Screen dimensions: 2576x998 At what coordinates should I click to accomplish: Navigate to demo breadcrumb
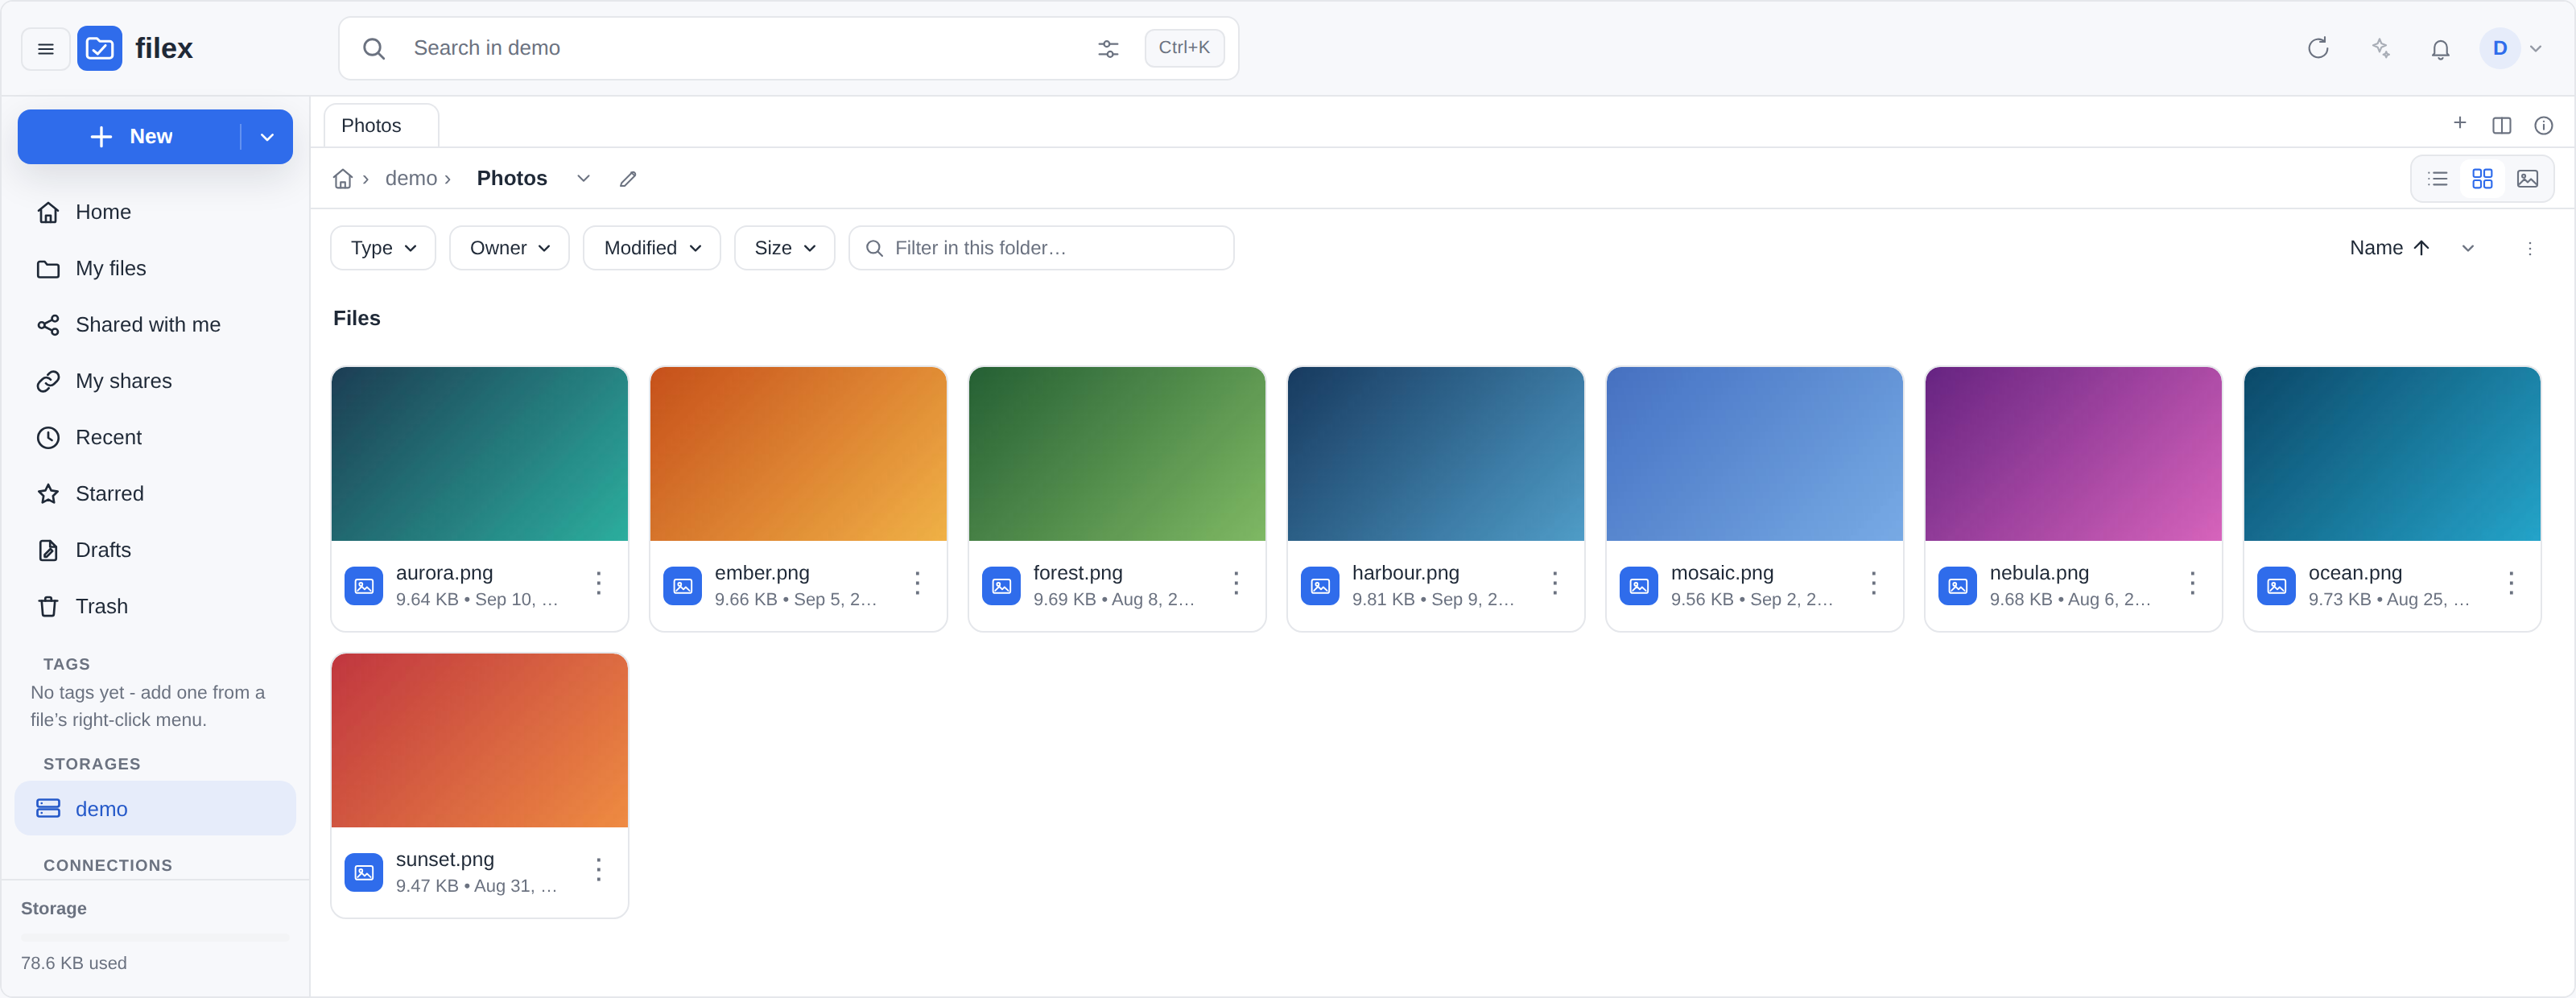[x=411, y=179]
